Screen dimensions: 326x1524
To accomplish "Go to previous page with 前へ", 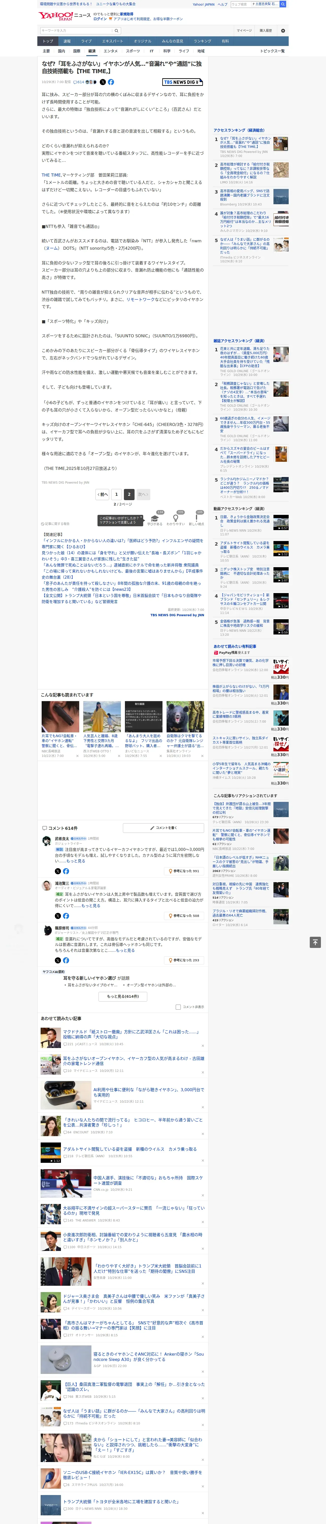I will click(x=103, y=494).
